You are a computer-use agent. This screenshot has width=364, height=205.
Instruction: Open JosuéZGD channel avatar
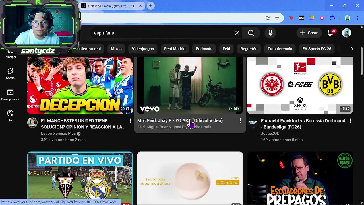click(253, 123)
